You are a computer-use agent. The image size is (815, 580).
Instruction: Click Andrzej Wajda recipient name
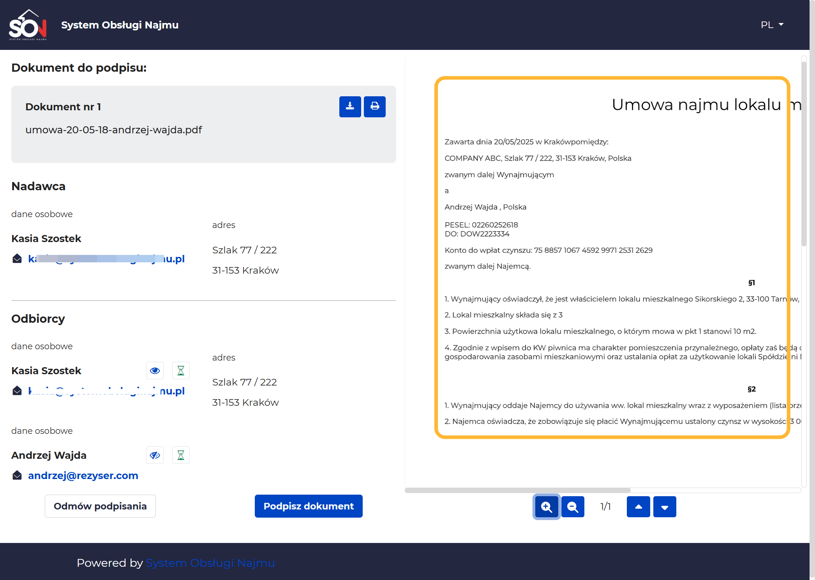coord(49,455)
